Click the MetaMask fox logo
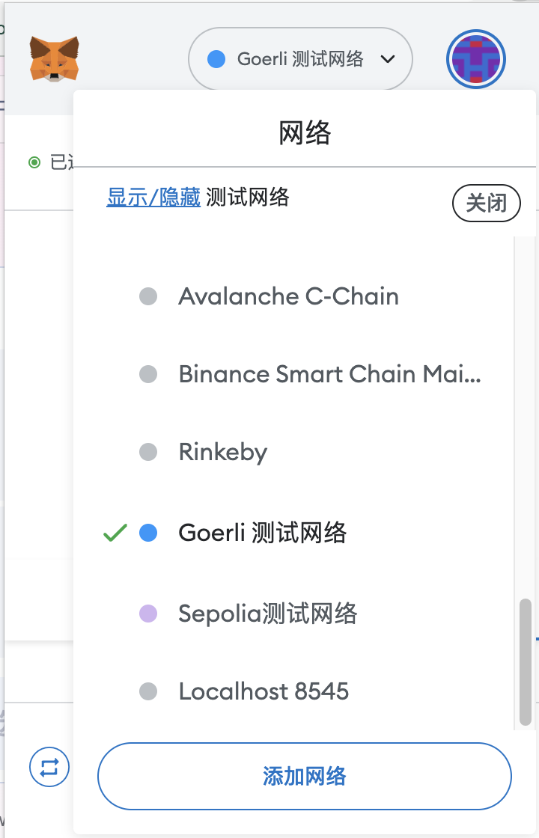Viewport: 539px width, 838px height. pyautogui.click(x=54, y=59)
